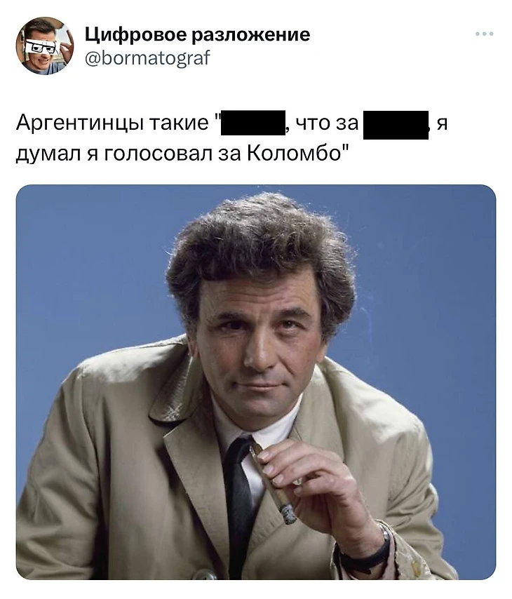Open the attached photo of the man
Screen dimensions: 512x599
pos(256,382)
